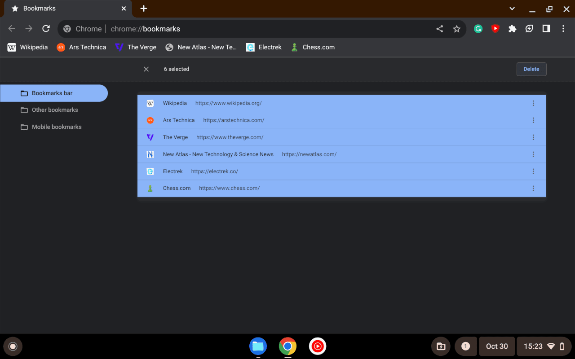This screenshot has height=359, width=575.
Task: Click the bookmark star icon
Action: click(x=457, y=29)
